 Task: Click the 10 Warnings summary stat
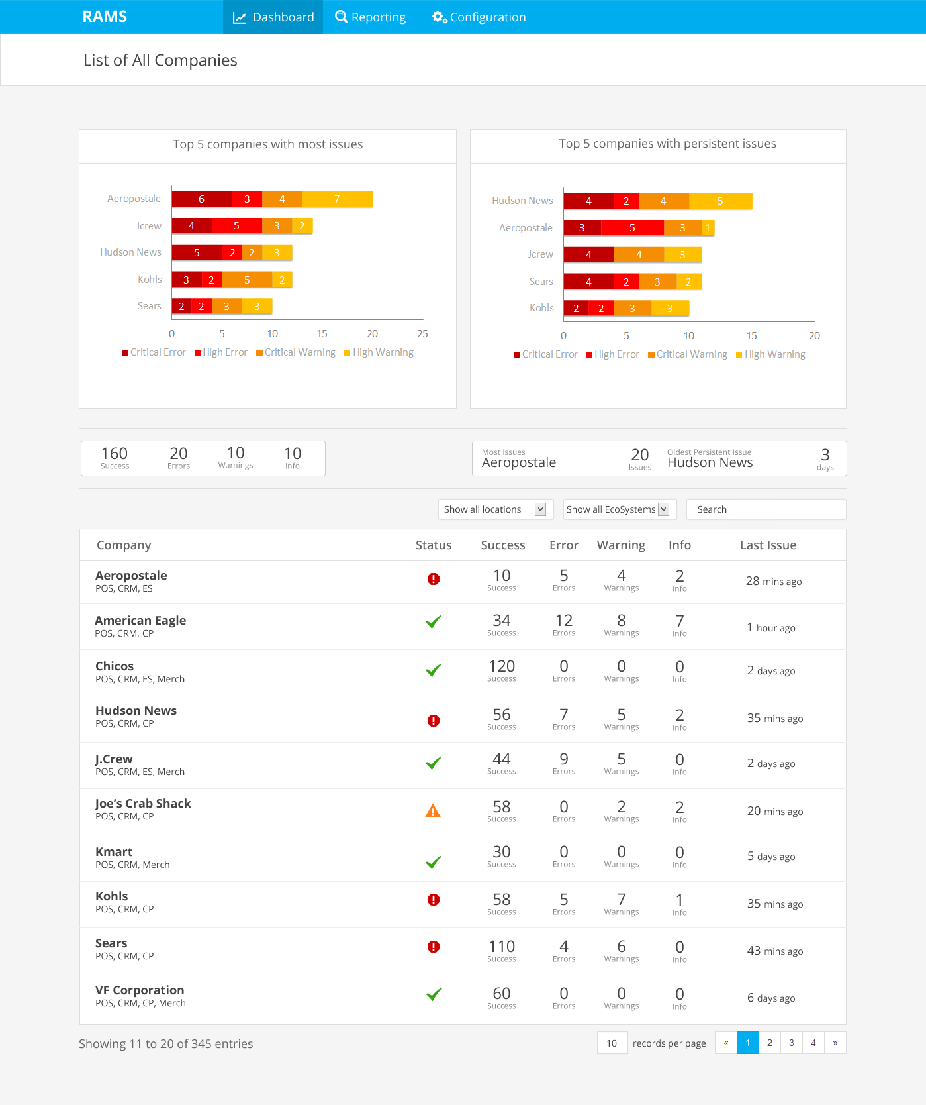pyautogui.click(x=236, y=458)
